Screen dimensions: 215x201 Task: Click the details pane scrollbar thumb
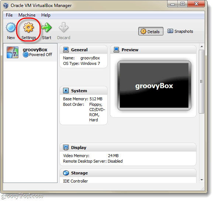click(x=202, y=82)
